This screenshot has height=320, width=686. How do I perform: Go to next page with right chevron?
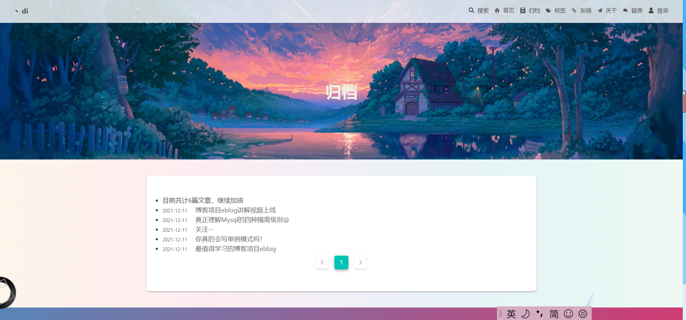pyautogui.click(x=361, y=262)
